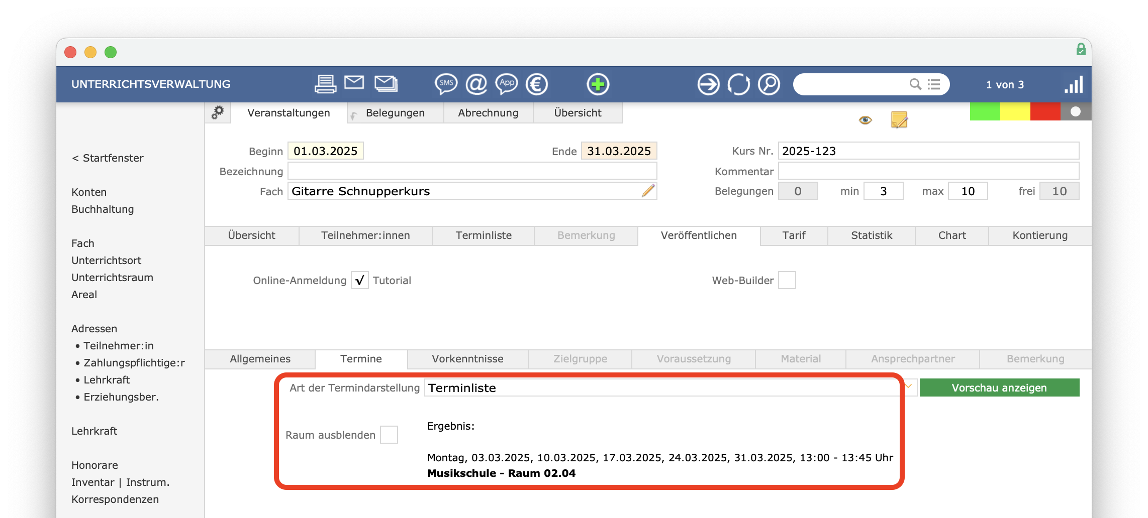
Task: Open the SMS speech bubble icon
Action: point(446,84)
